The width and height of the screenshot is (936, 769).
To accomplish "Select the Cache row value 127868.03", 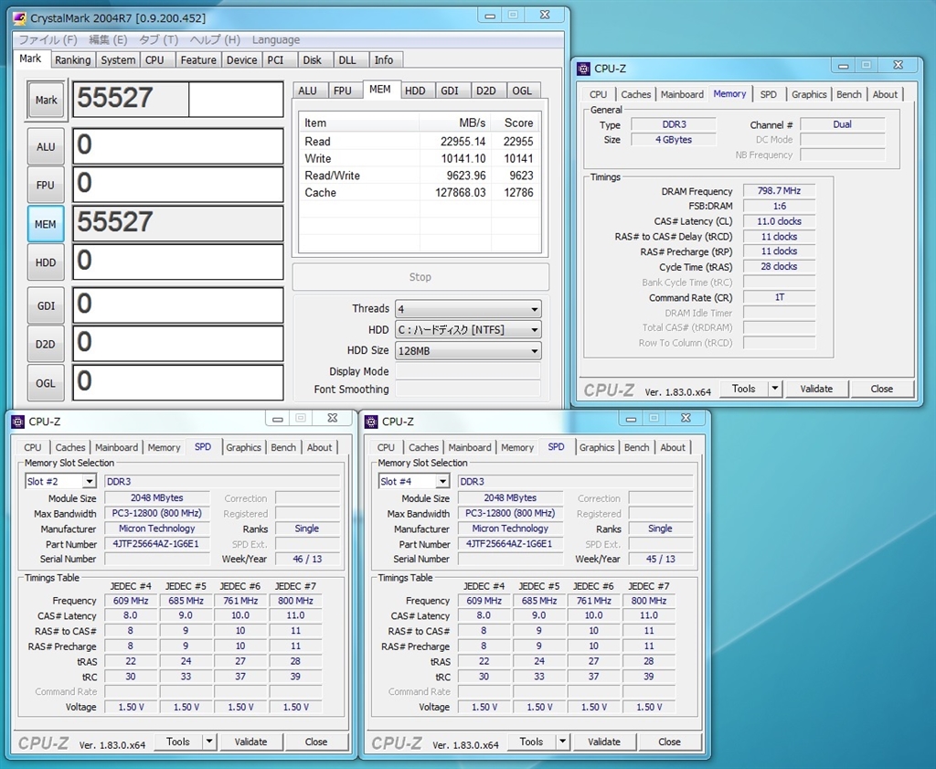I will coord(461,193).
